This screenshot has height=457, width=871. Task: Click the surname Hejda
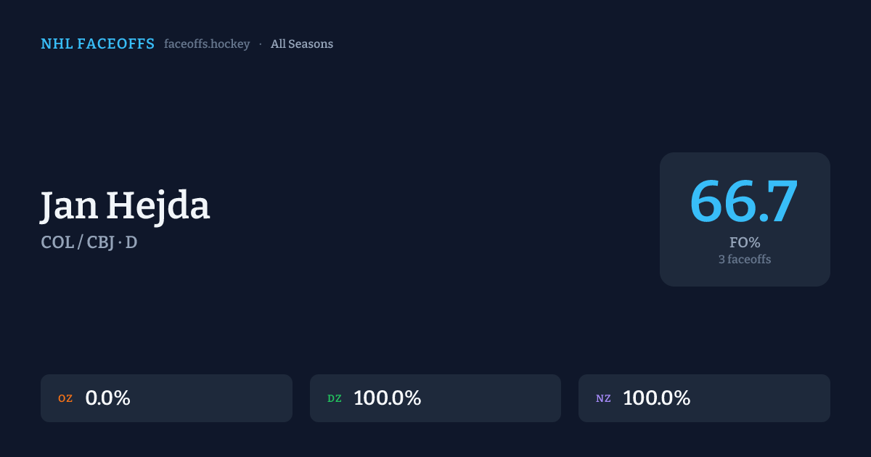[158, 206]
